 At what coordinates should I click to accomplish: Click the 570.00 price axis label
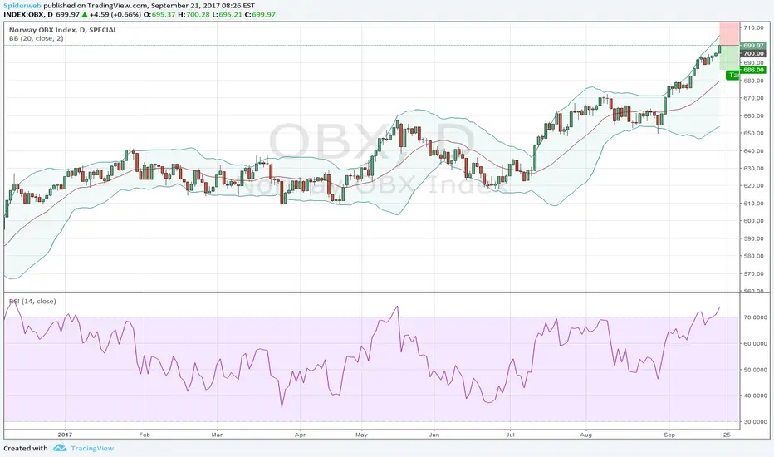coord(754,273)
